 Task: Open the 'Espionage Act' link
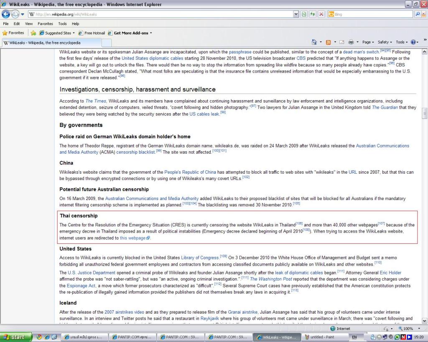[x=81, y=286]
